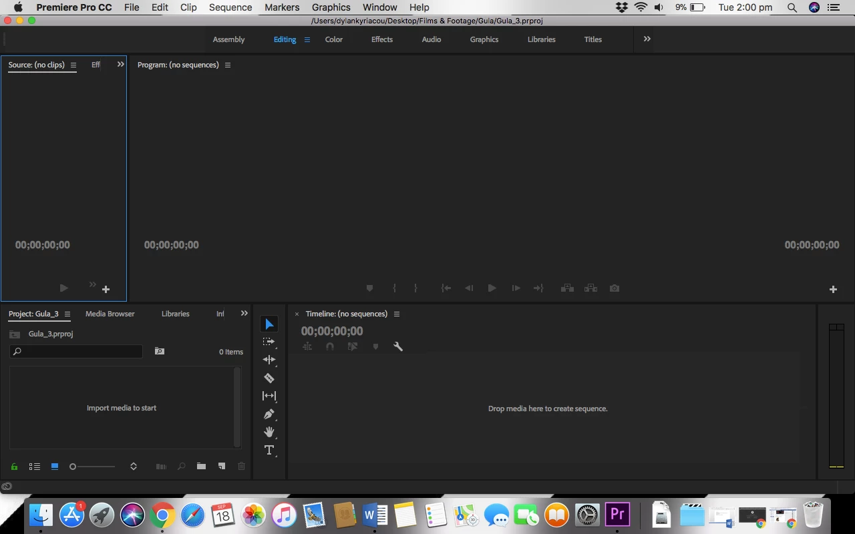Click Add Marker in Timeline panel
The height and width of the screenshot is (534, 855).
(x=375, y=346)
